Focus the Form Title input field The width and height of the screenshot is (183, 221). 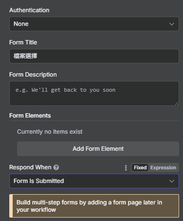94,56
